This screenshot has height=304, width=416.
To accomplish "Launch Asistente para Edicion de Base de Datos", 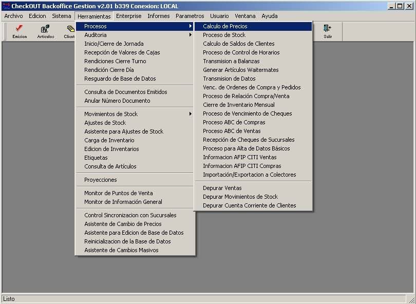I will tap(135, 233).
